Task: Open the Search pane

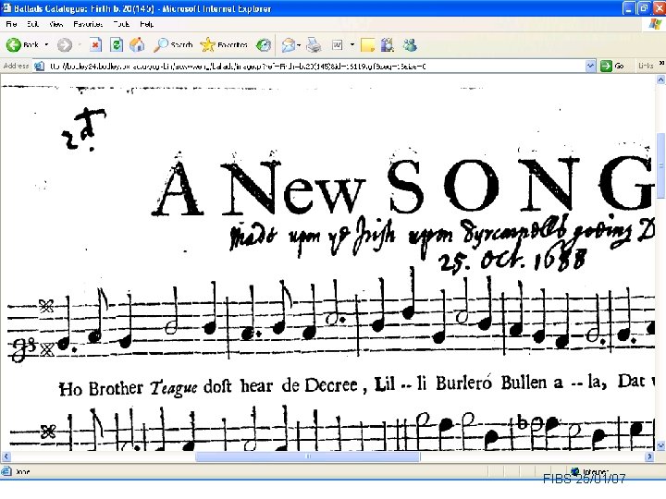Action: tap(173, 44)
